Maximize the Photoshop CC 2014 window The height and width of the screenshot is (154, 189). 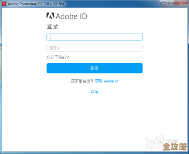[x=171, y=3]
